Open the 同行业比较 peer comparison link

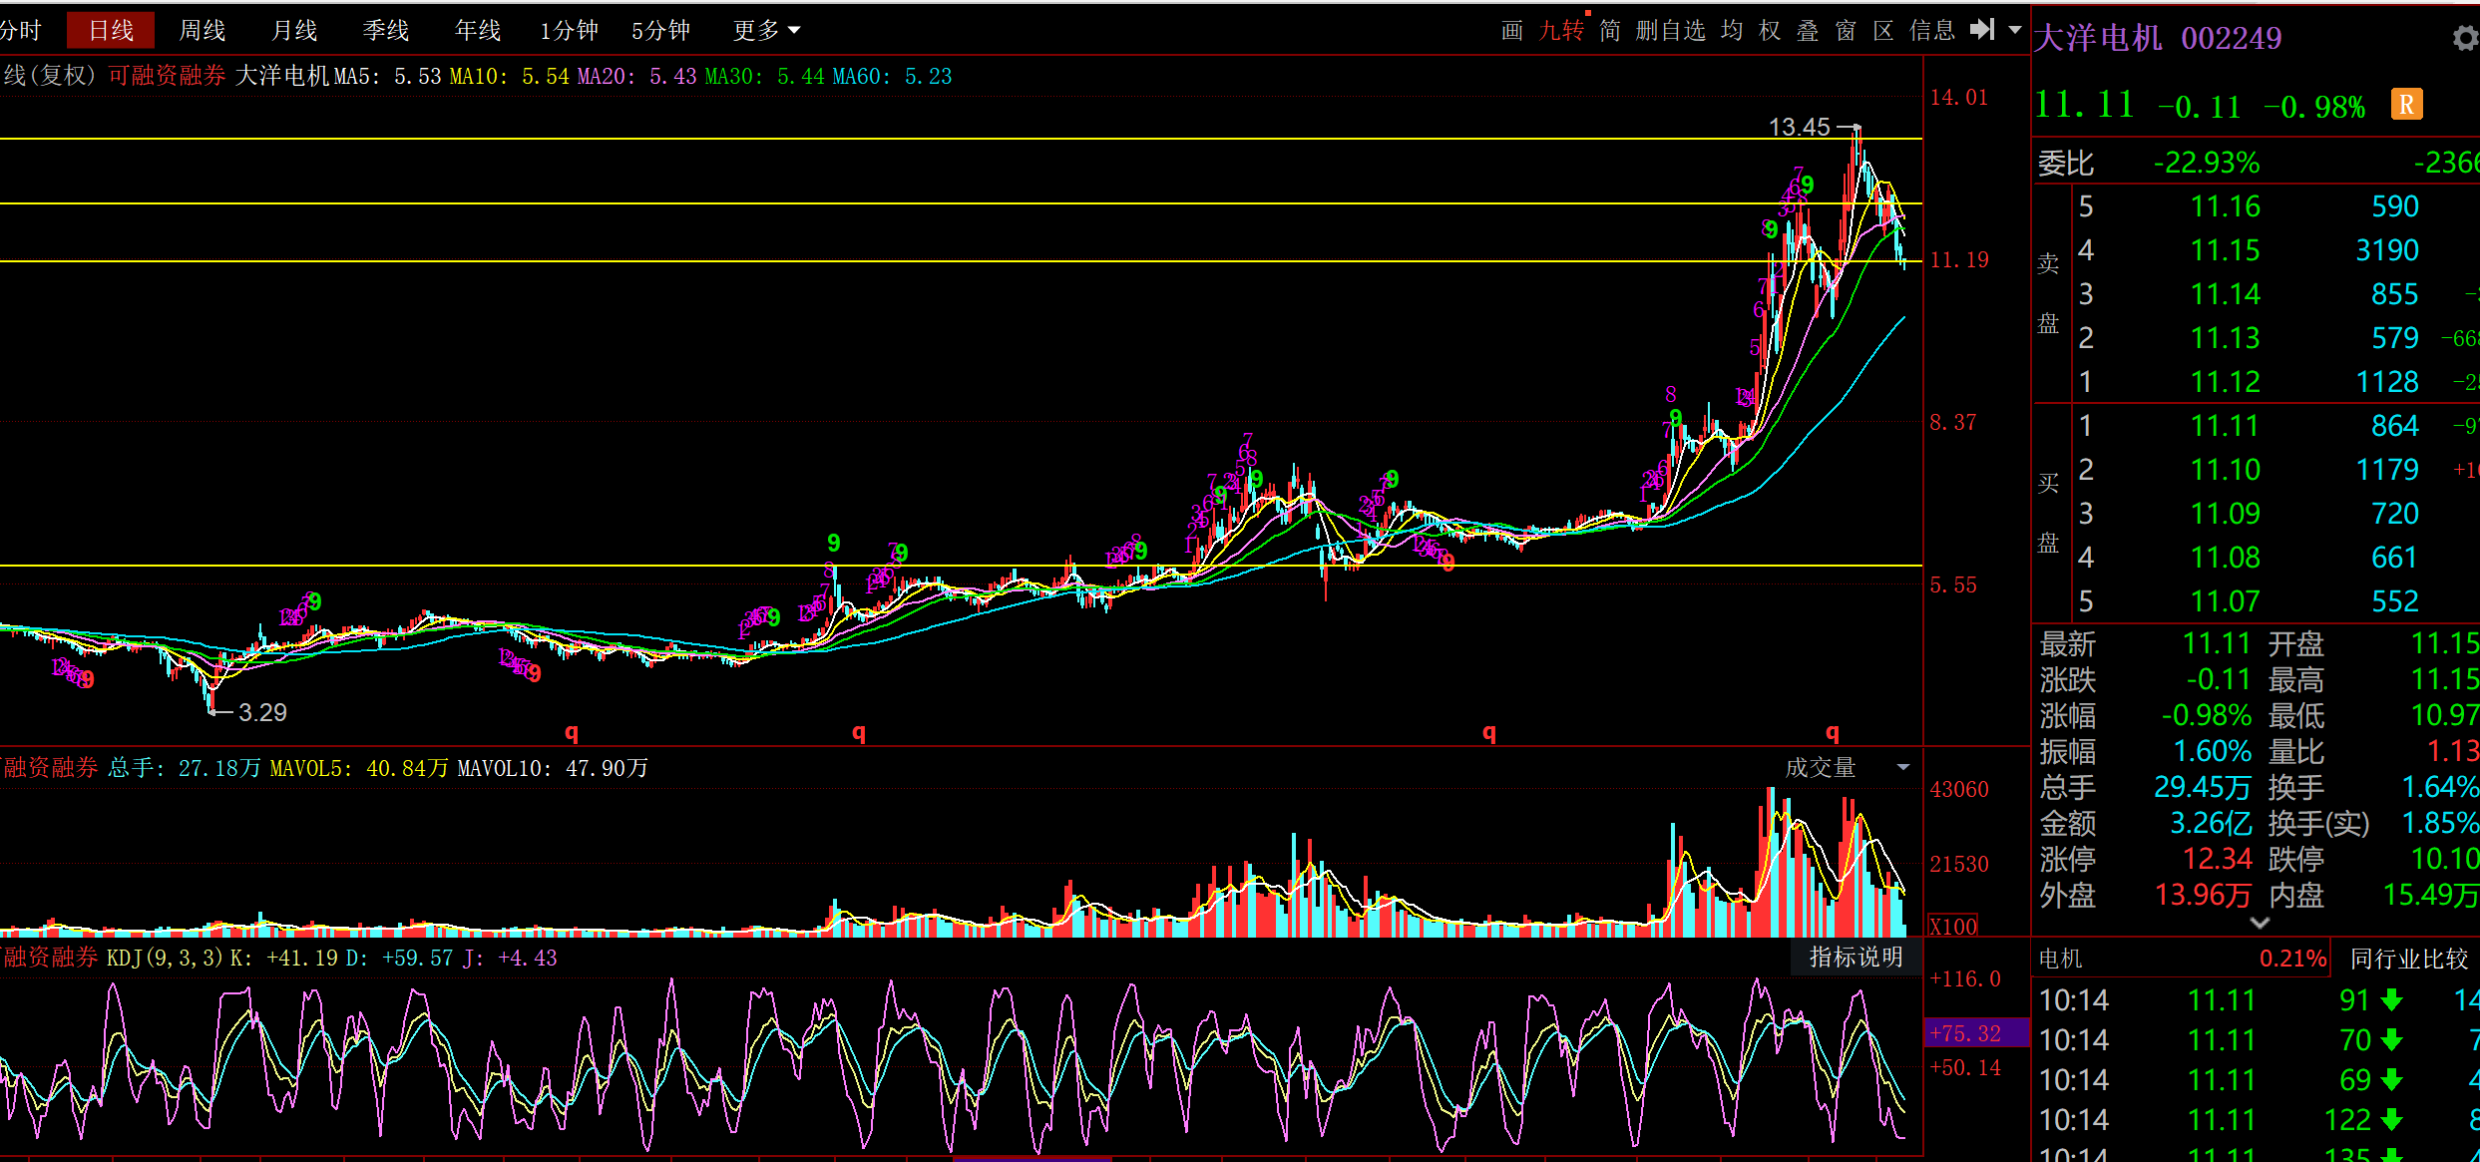click(x=2408, y=959)
